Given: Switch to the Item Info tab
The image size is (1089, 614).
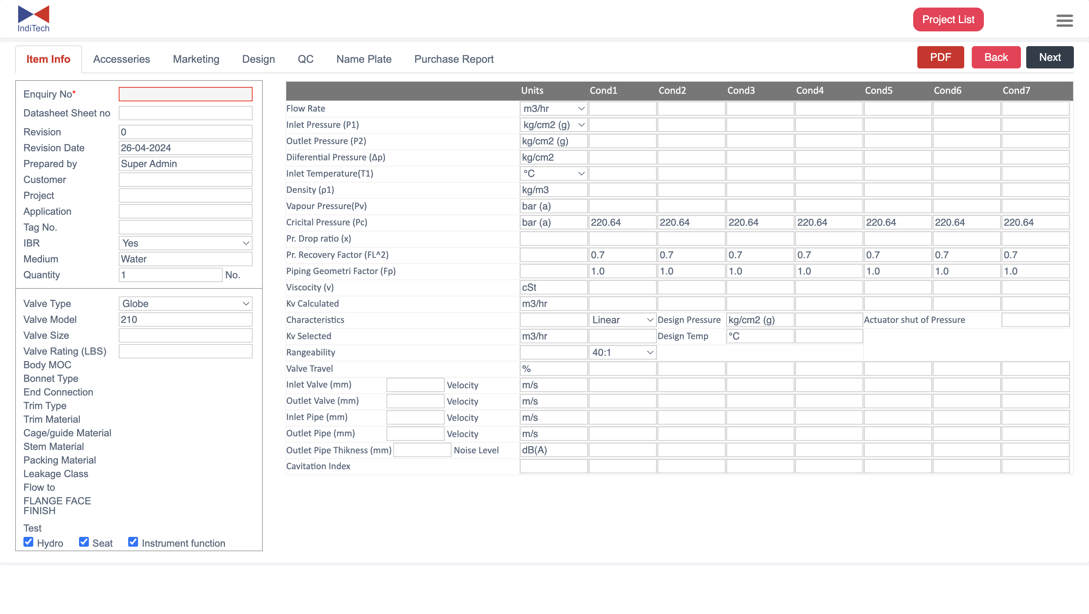Looking at the screenshot, I should [x=48, y=59].
